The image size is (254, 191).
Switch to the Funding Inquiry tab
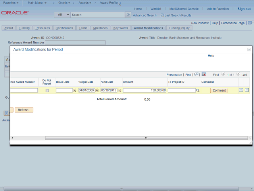pyautogui.click(x=179, y=28)
